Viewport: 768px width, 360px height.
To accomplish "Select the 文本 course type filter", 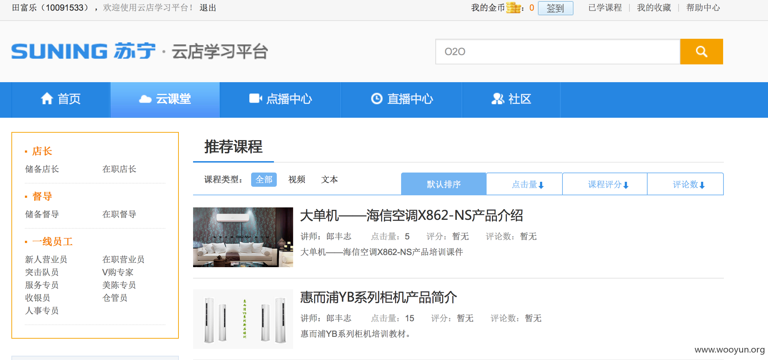I will [329, 180].
